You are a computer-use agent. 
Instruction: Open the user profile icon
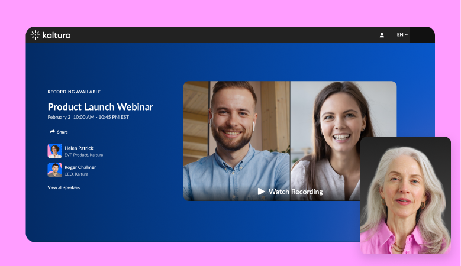coord(382,35)
